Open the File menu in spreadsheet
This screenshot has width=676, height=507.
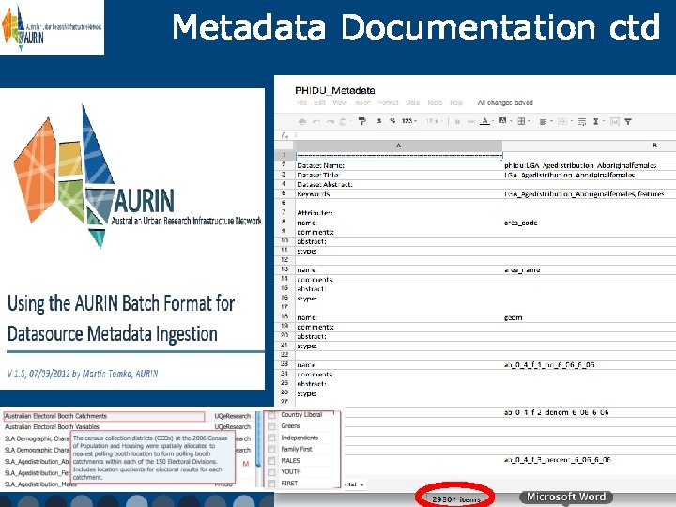click(301, 102)
